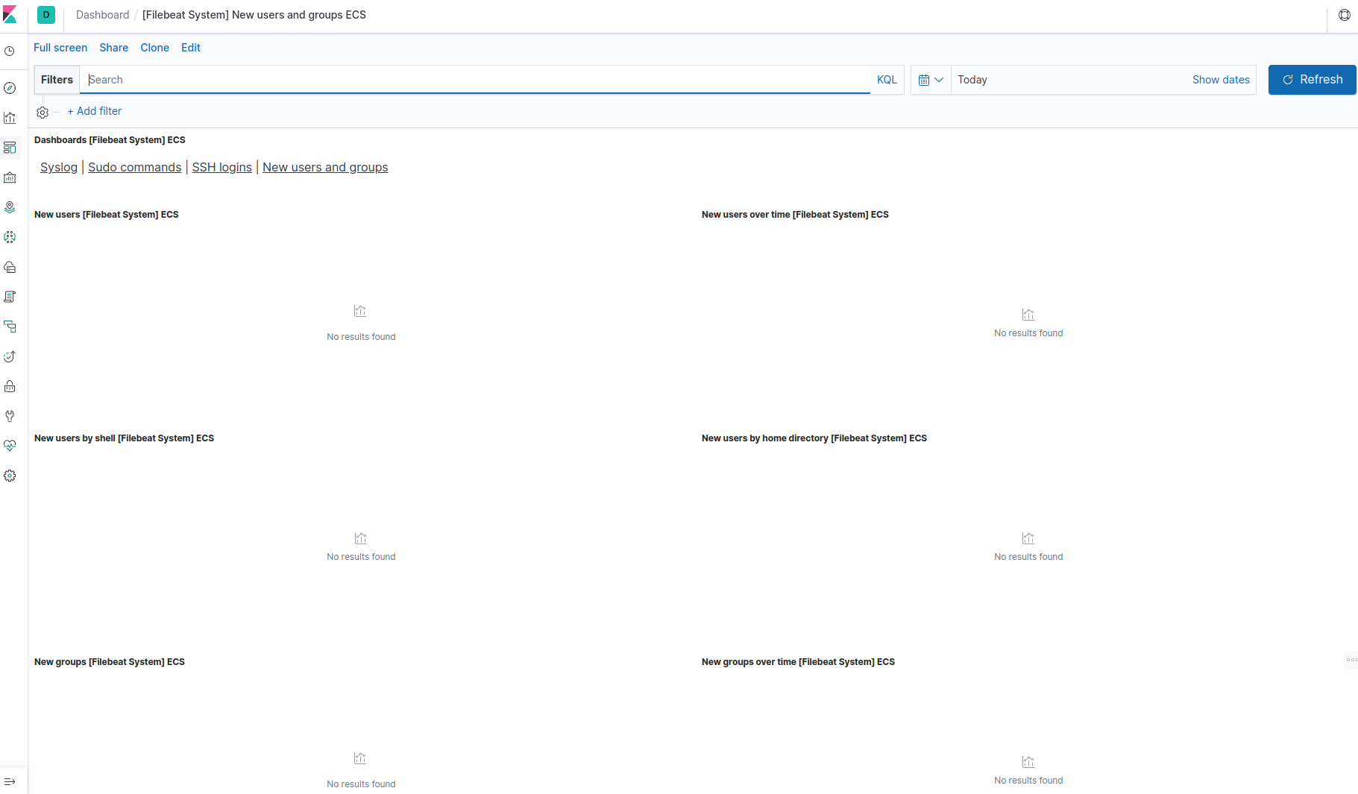Click 'New users by shell' panel title
Image resolution: width=1358 pixels, height=794 pixels.
coord(124,438)
